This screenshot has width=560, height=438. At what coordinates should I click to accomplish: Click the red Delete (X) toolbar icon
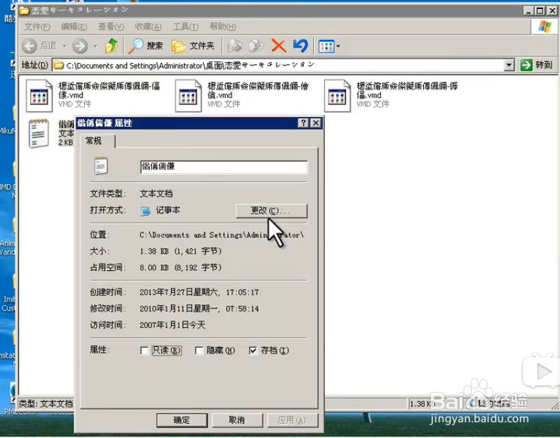pos(278,46)
